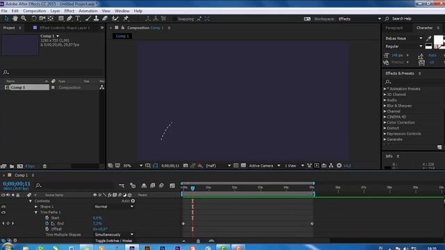Click the white fill color swatch
Screen dimensions: 445x250
[438, 40]
